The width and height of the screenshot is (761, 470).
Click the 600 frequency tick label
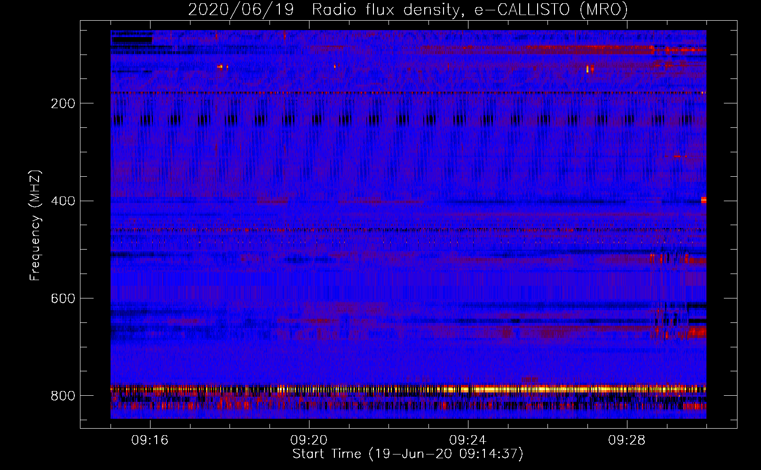[63, 298]
